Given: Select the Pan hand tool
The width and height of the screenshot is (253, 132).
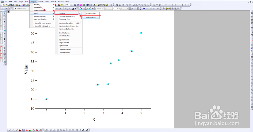Looking at the screenshot, I should [x=5, y=51].
